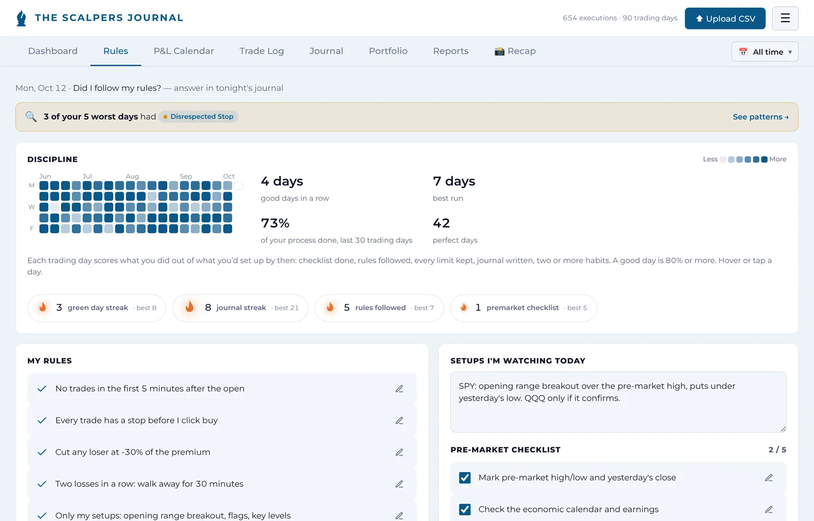Screen dimensions: 814x521
Task: Edit the 'Mark pre-market high/low' checklist item
Action: coord(769,478)
